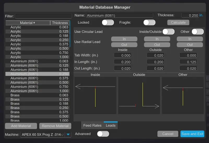Screen dimensions: 209x143
Task: Toggle the Locked switch
Action: 108,22
